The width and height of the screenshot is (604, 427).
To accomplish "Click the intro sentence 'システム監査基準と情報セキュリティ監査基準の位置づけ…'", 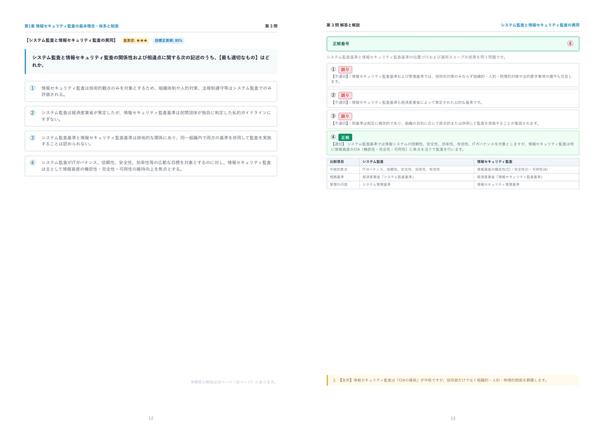I will click(x=416, y=57).
